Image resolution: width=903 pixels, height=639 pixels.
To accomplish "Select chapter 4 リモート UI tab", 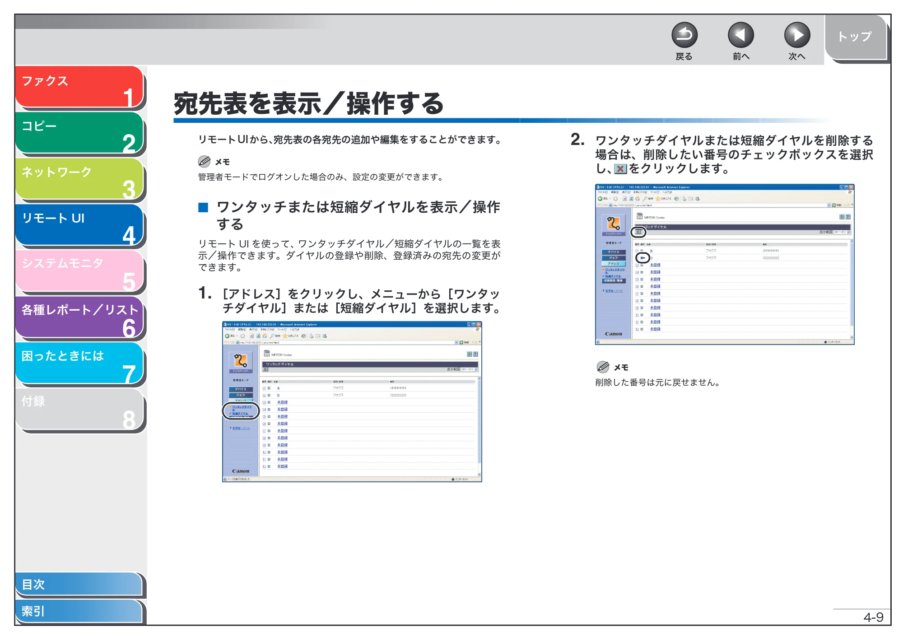I will pos(79,224).
